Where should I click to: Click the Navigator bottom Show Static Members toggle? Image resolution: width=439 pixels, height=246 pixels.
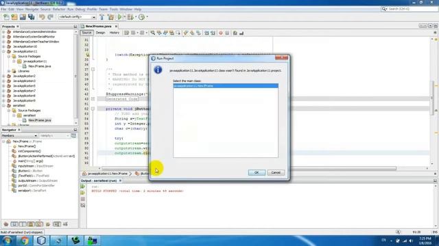(23, 224)
